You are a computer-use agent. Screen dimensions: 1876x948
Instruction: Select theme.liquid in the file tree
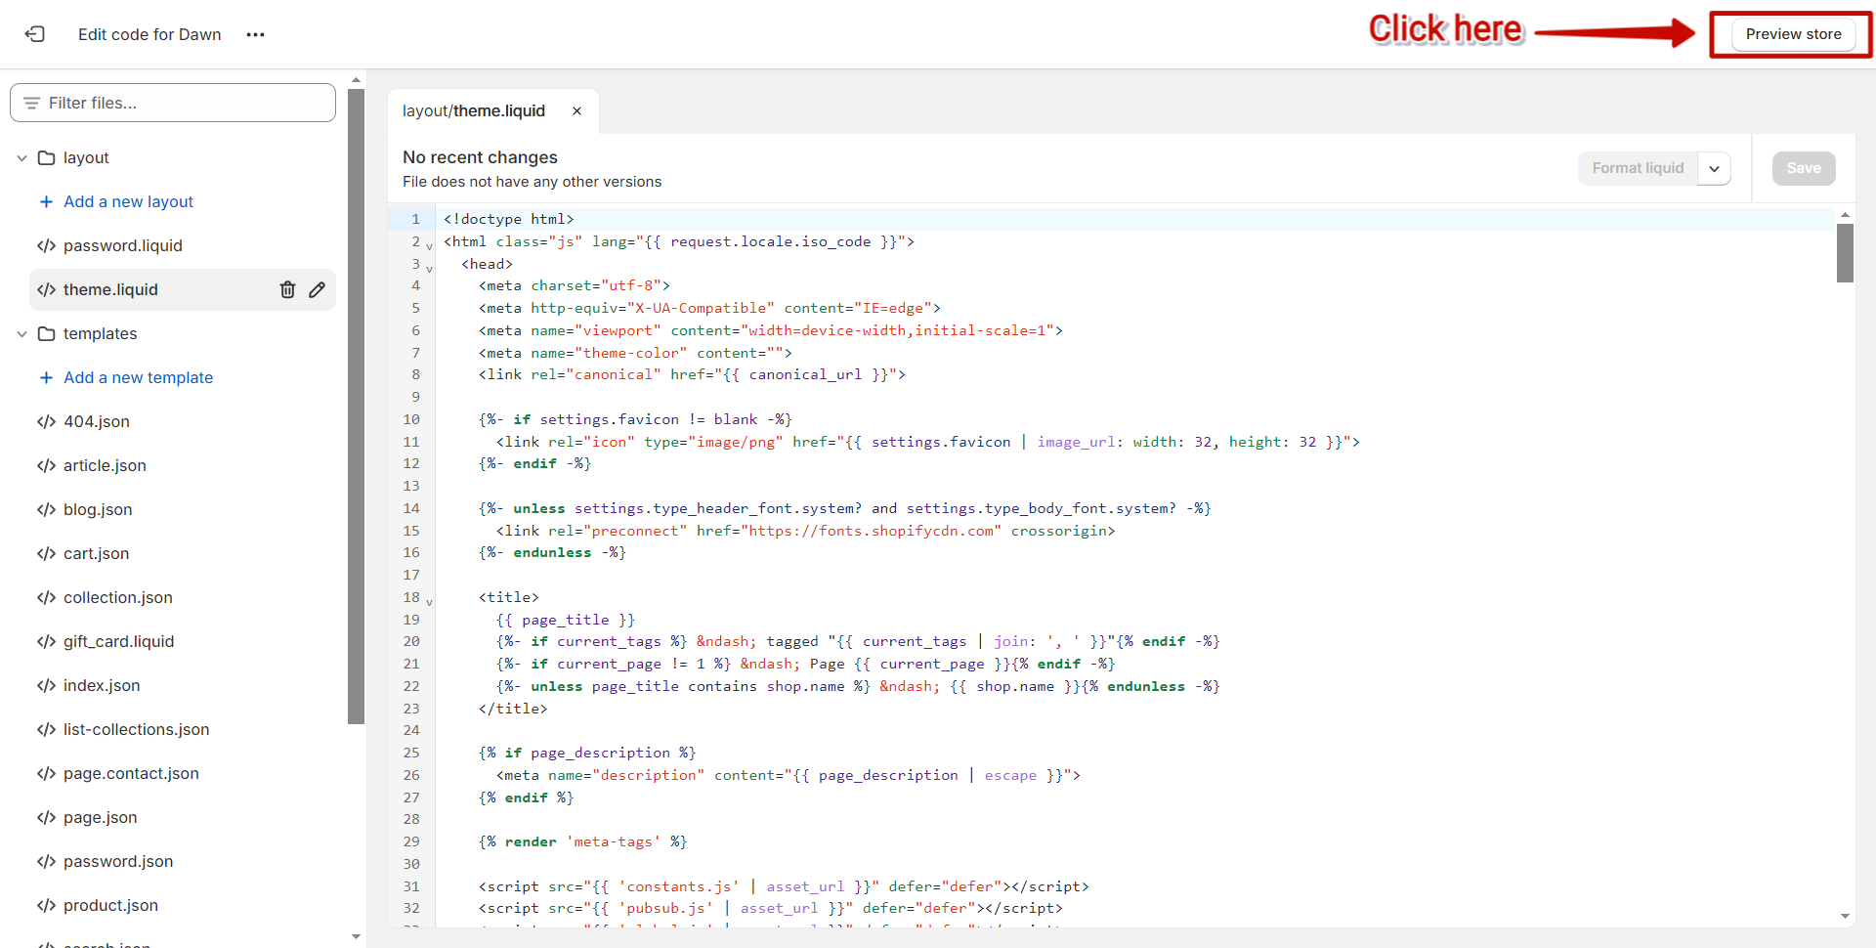coord(110,289)
